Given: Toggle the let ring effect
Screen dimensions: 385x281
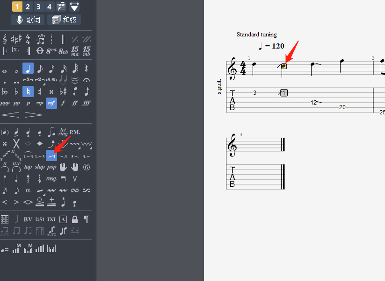Looking at the screenshot, I should pos(63,132).
